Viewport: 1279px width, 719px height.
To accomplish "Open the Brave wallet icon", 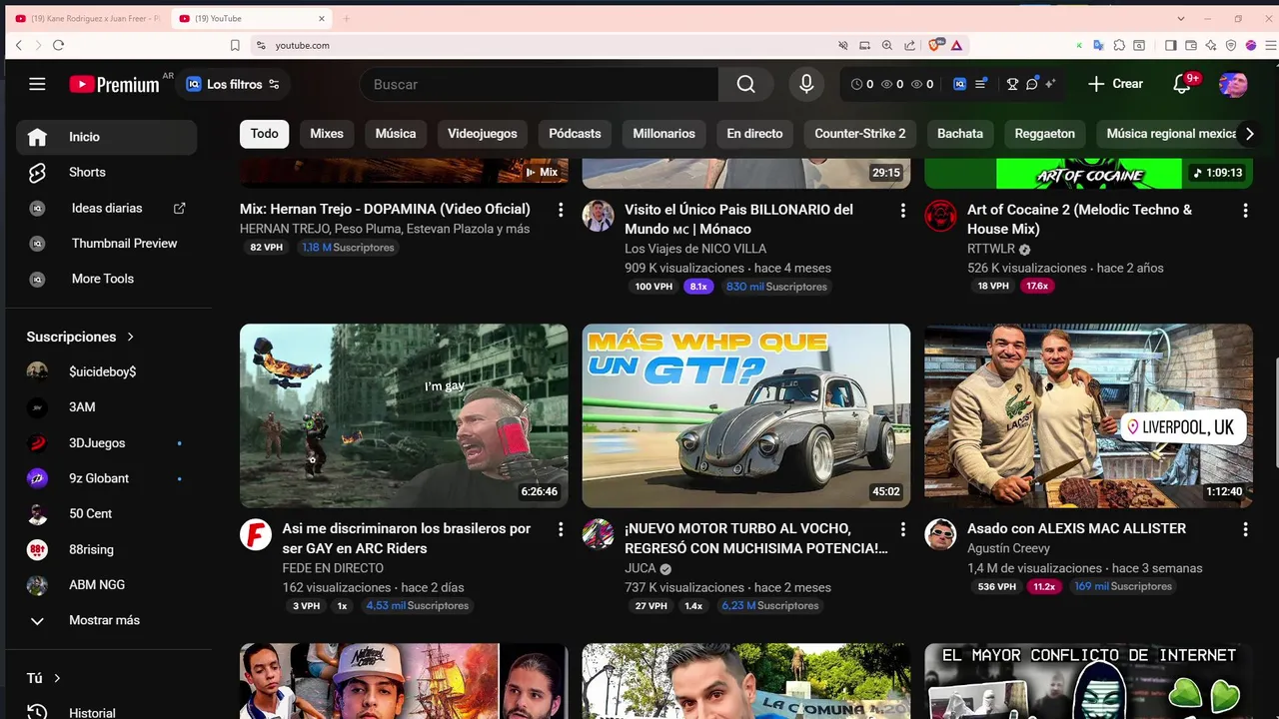I will (x=1190, y=45).
